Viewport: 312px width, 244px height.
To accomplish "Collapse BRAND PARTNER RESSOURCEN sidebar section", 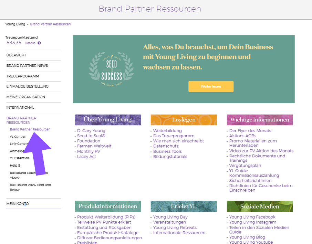I will [21, 120].
